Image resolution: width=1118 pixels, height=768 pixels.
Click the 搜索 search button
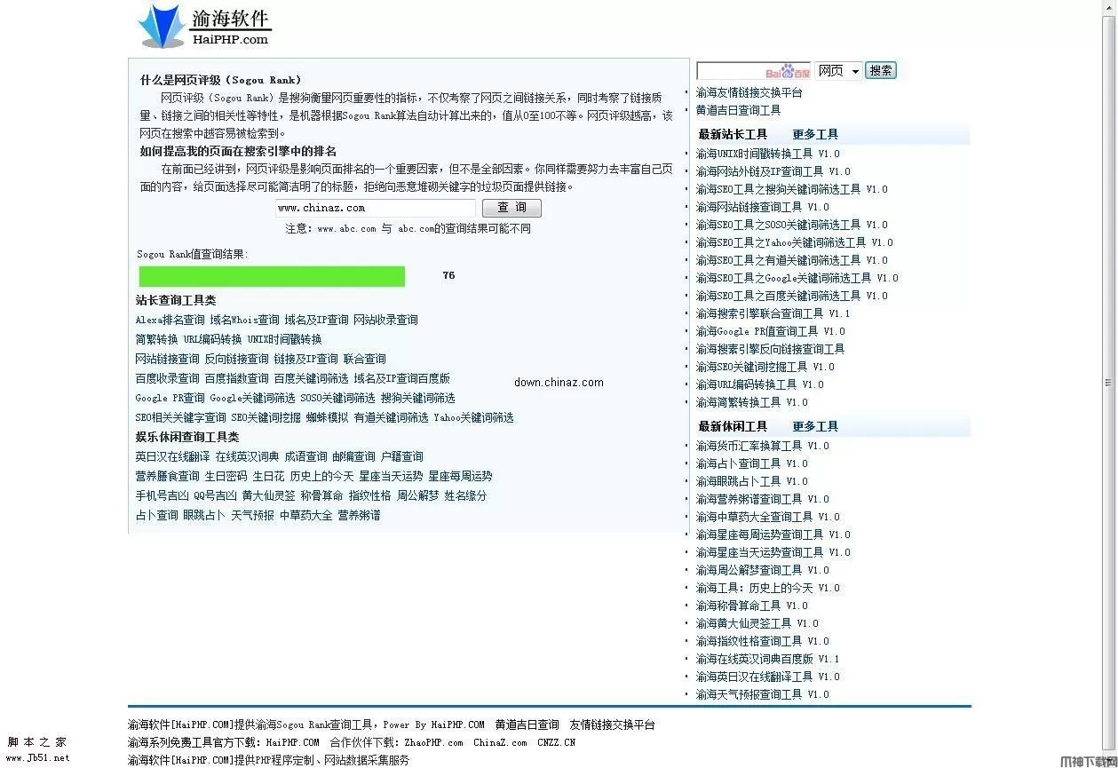pyautogui.click(x=880, y=70)
